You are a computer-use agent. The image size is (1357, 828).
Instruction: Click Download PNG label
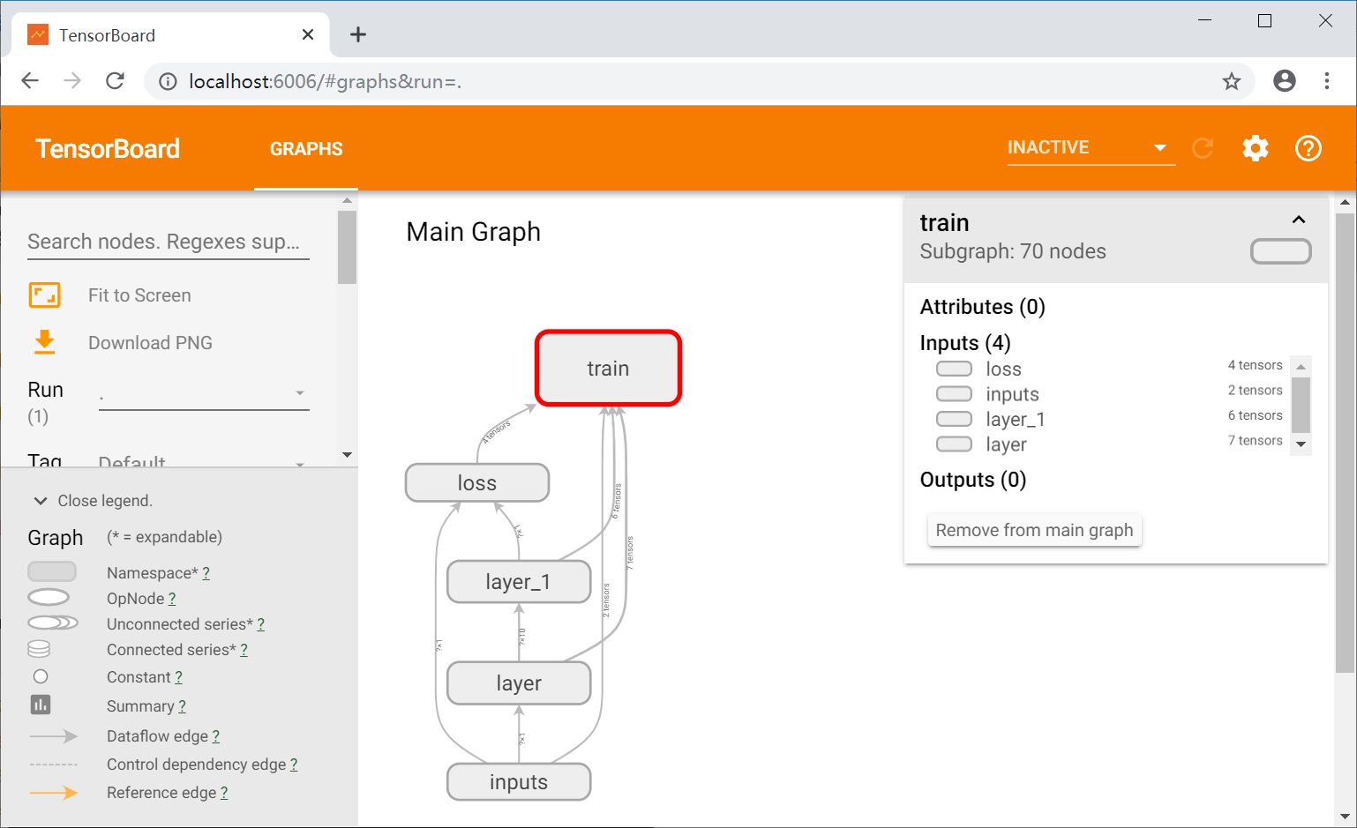click(x=150, y=343)
